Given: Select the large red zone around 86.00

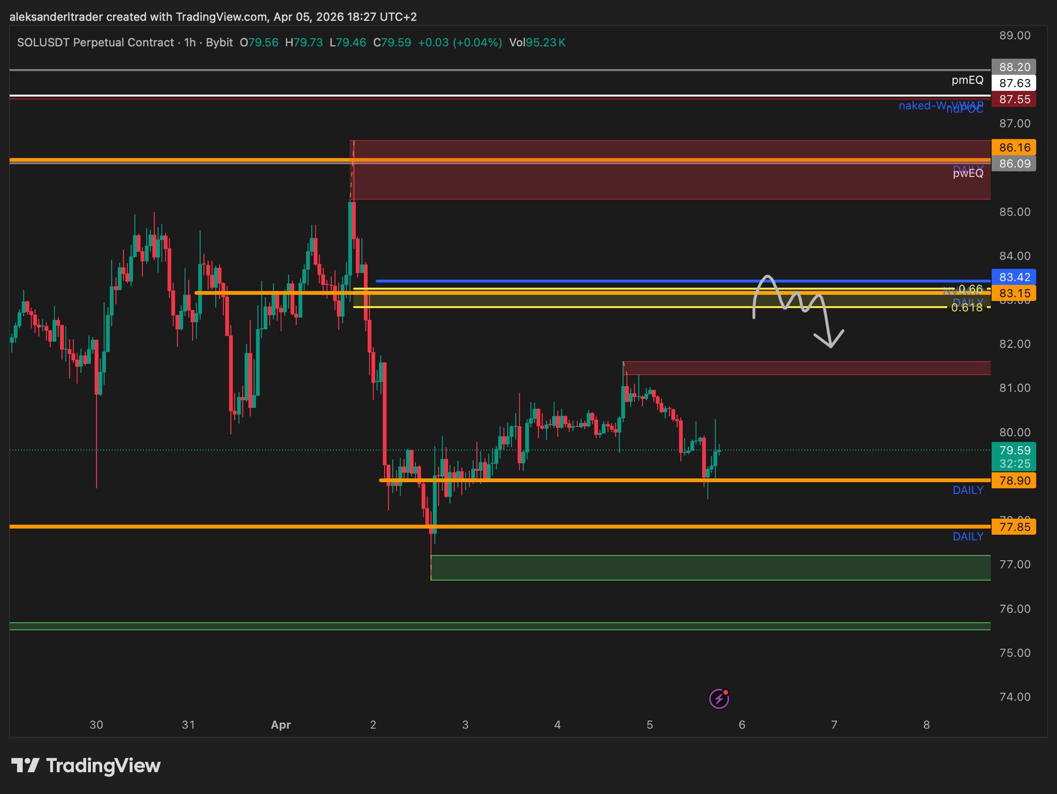Looking at the screenshot, I should pos(670,181).
